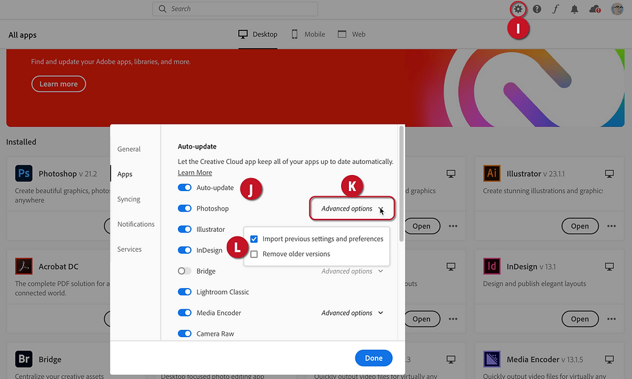
Task: Open General preferences section
Action: (x=129, y=149)
